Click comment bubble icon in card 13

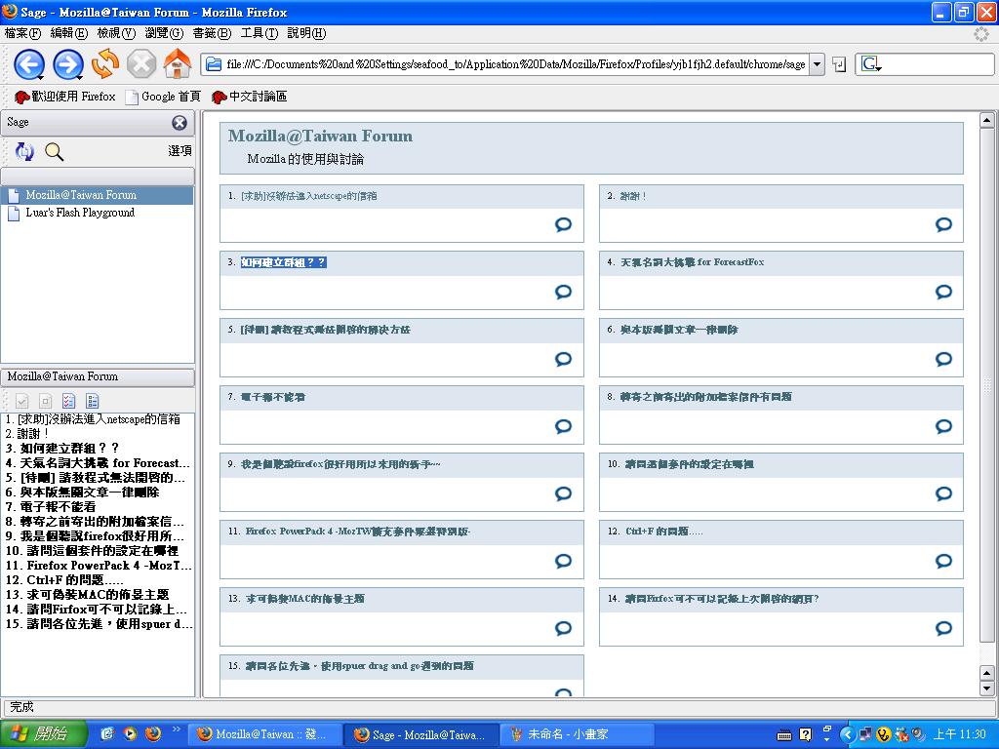tap(563, 629)
